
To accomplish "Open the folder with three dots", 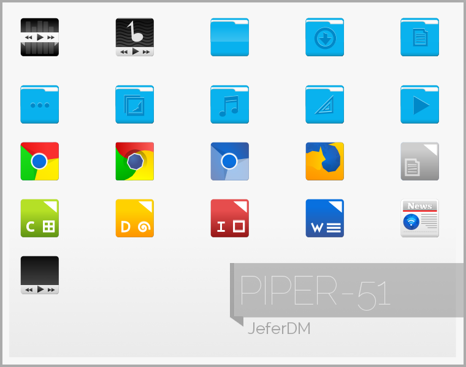I will coord(39,105).
